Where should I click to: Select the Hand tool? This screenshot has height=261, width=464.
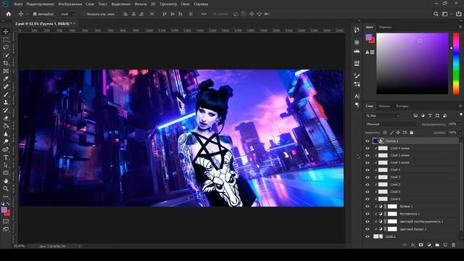6,181
